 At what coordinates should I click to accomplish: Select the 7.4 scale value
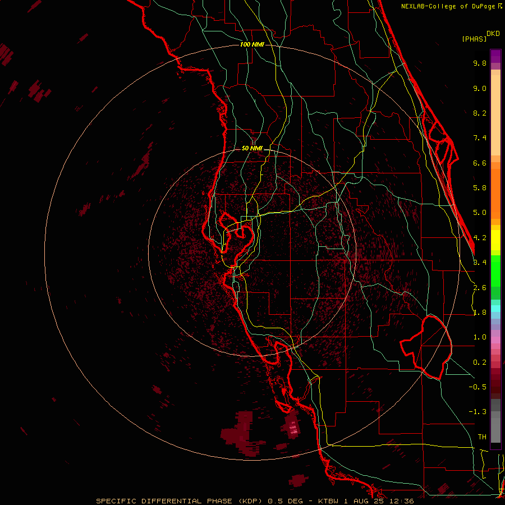point(480,138)
